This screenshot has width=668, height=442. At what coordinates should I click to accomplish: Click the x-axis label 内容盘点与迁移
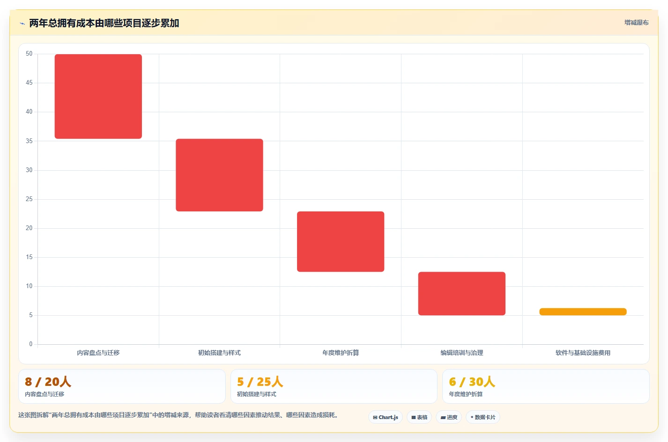tap(98, 353)
